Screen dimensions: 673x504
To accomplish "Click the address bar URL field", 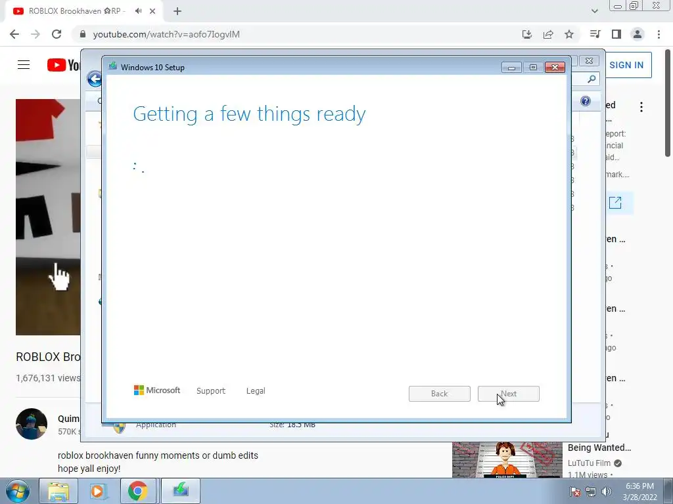I will click(x=296, y=34).
